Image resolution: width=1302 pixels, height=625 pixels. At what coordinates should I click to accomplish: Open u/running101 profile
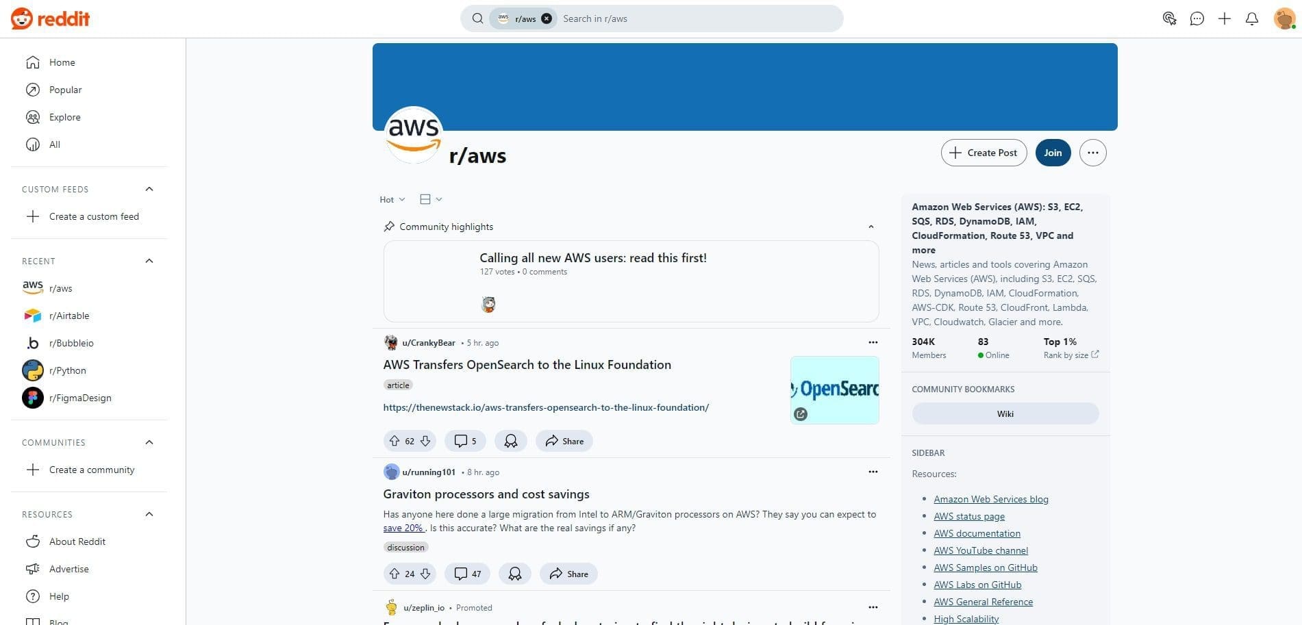tap(428, 472)
